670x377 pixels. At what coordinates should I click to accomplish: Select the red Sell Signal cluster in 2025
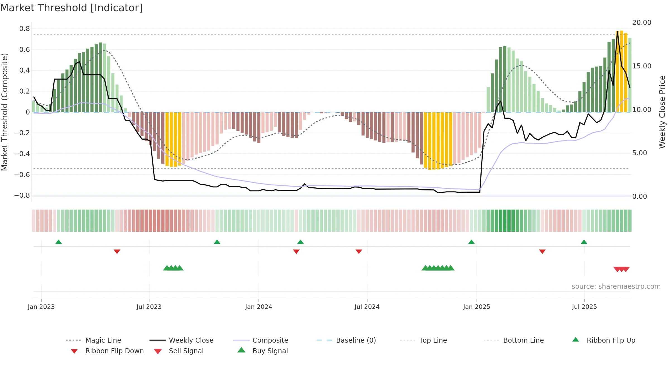pos(621,269)
